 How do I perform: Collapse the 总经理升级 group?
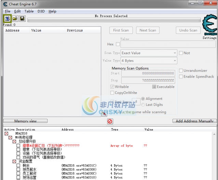14,141
